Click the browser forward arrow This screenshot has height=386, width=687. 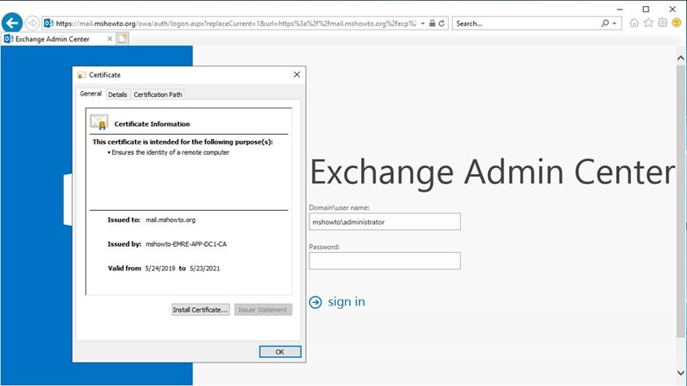[x=32, y=23]
